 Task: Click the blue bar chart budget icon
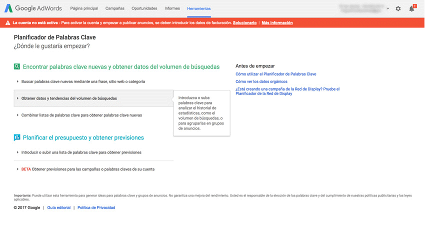tap(17, 137)
